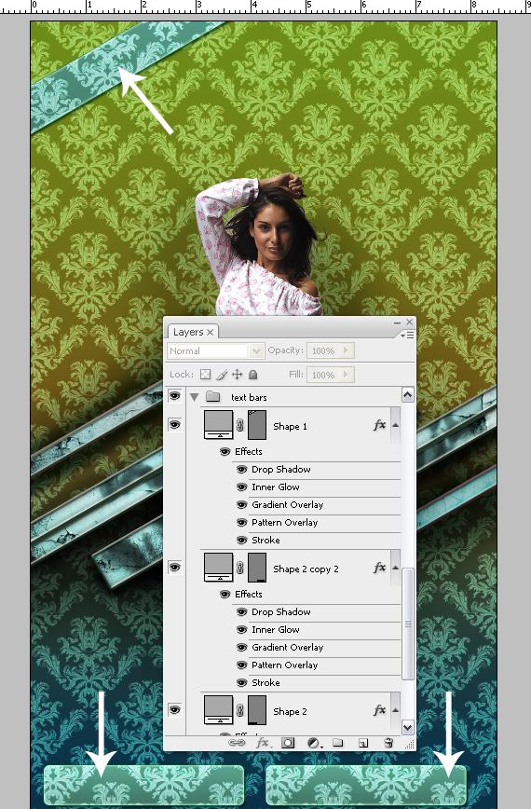
Task: Select the Shape 2 copy 2 layer name
Action: pos(306,569)
